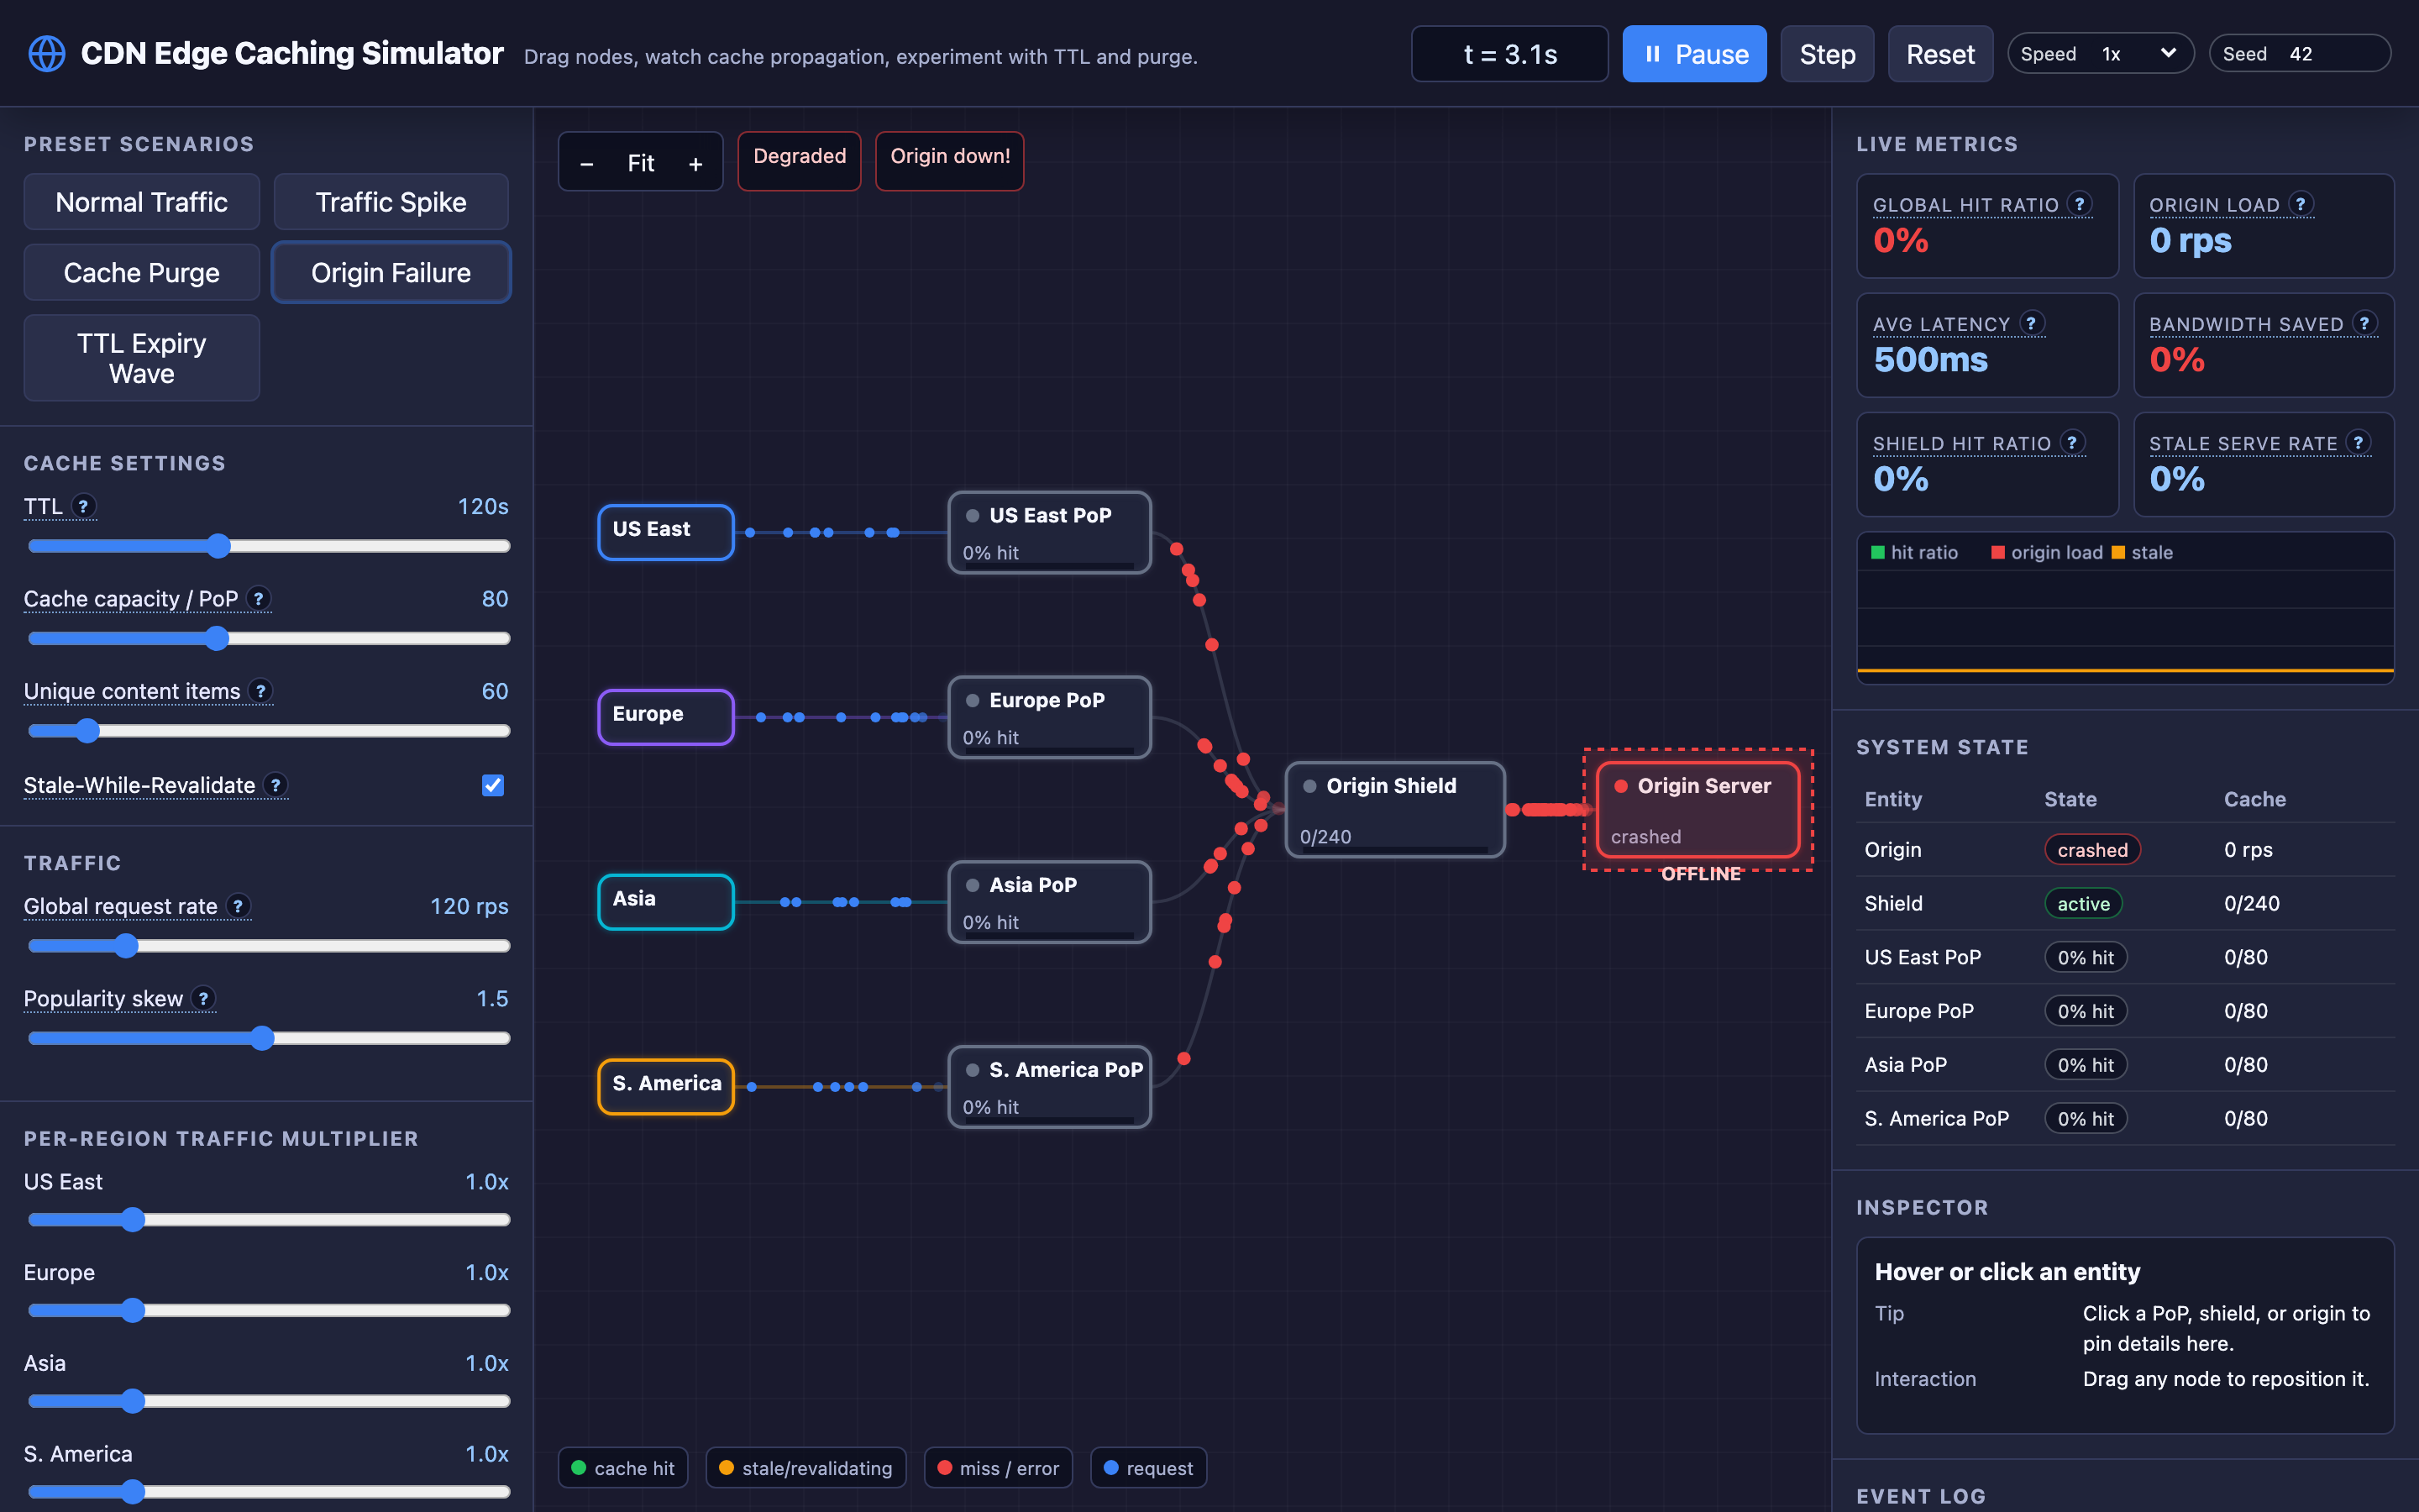
Task: Click Origin Load help icon
Action: (x=2301, y=204)
